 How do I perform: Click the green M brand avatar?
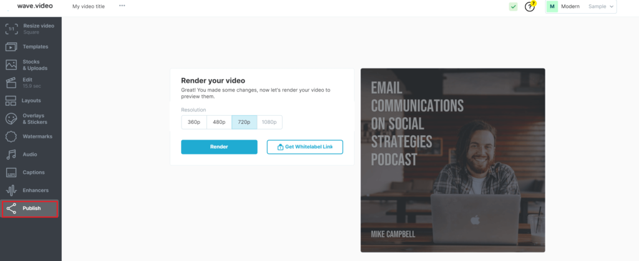click(x=552, y=6)
